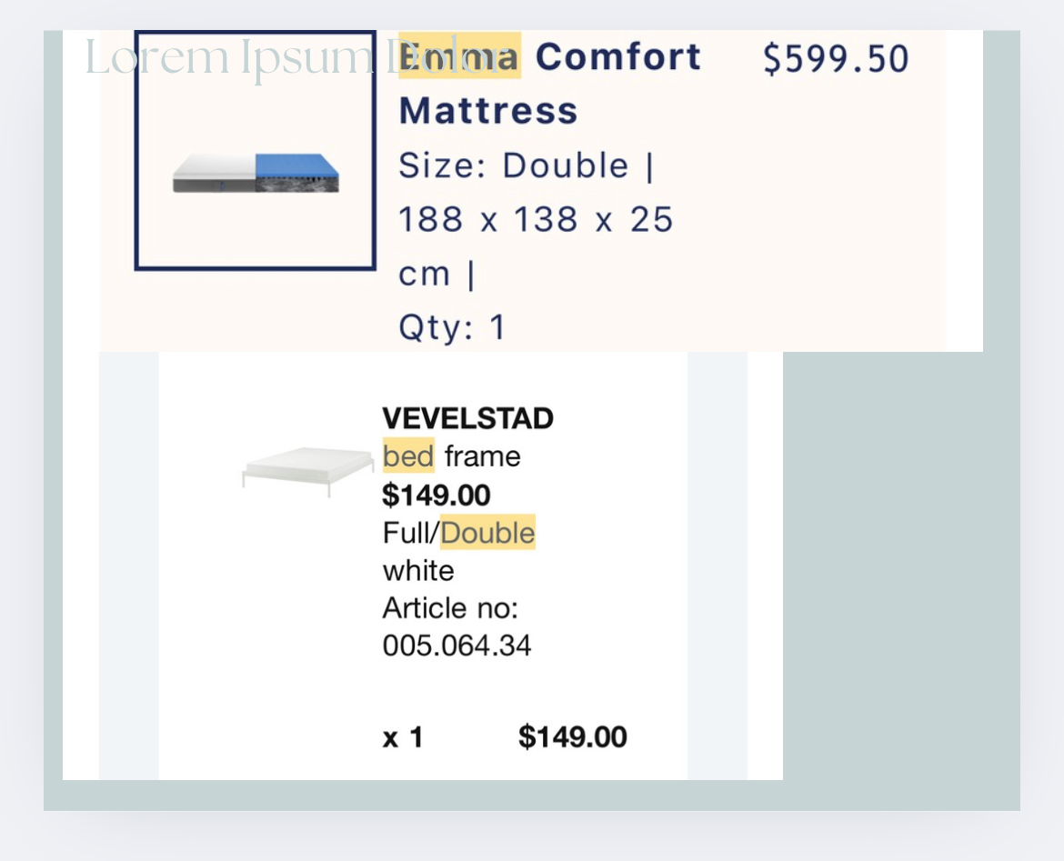
Task: Click the $599.50 mattress price
Action: coord(836,58)
